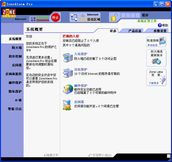The image size is (172, 162).
Task: Click the resize icon at bottom-right corner
Action: 169,156
